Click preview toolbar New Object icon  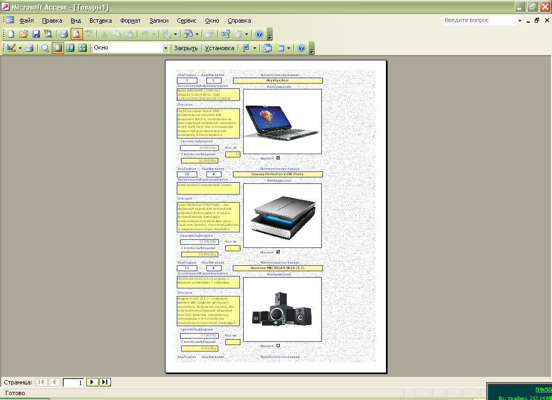tap(280, 48)
